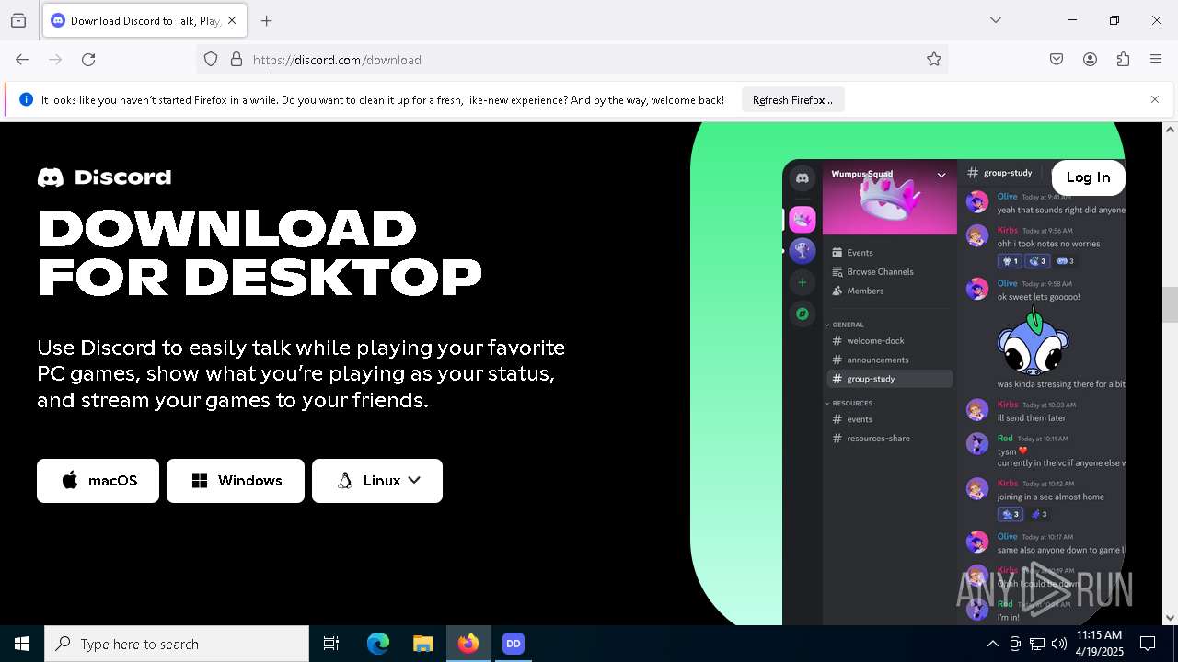This screenshot has height=662, width=1178.
Task: Click the Log In button
Action: pos(1088,177)
